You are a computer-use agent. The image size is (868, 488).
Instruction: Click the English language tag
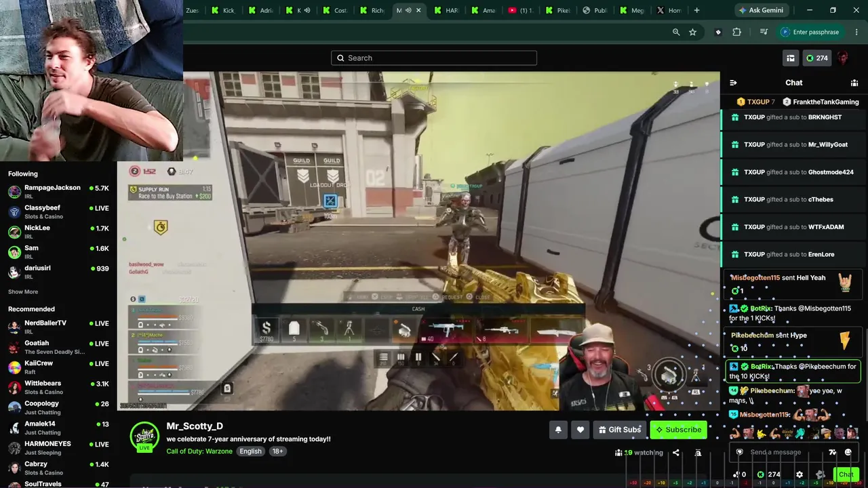[x=250, y=451]
